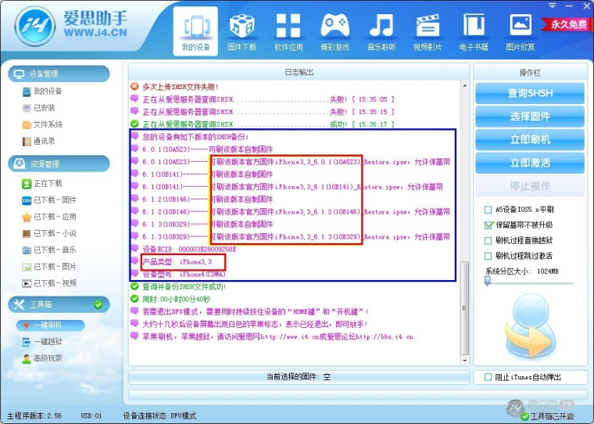
Task: Open 已下载 - 固件 list
Action: pos(49,199)
